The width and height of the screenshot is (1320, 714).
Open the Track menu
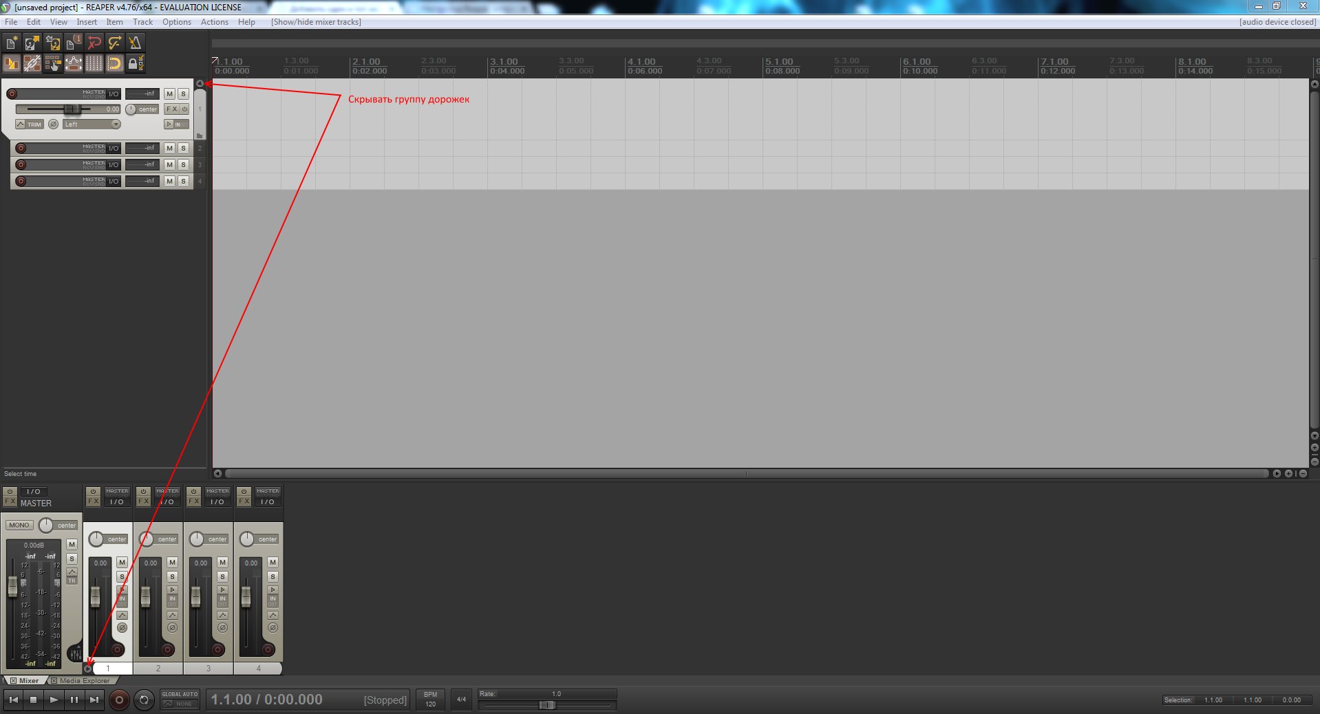(142, 22)
